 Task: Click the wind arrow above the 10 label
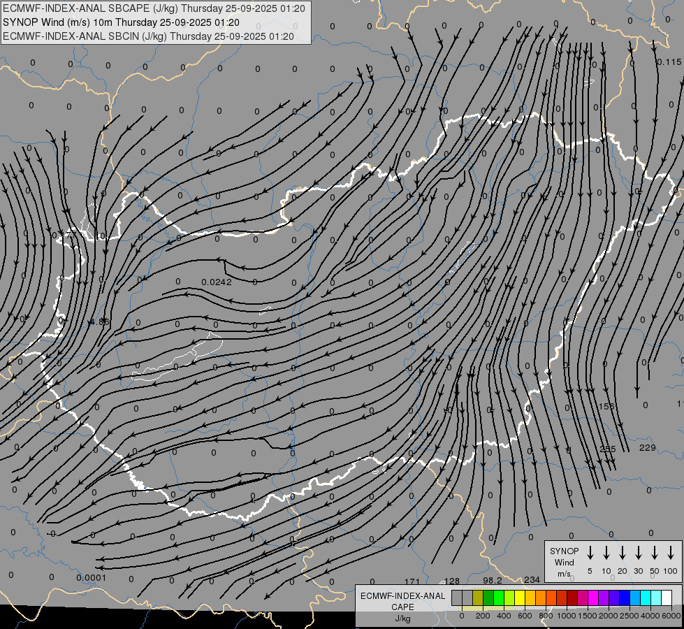point(606,552)
